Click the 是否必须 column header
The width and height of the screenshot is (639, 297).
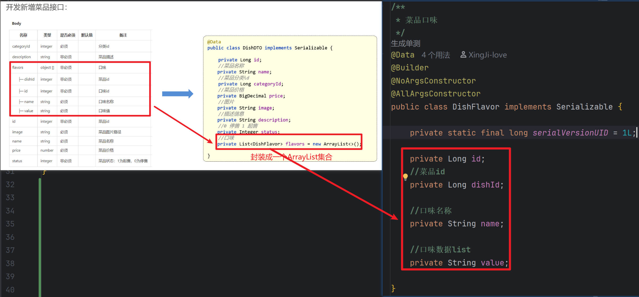[67, 35]
